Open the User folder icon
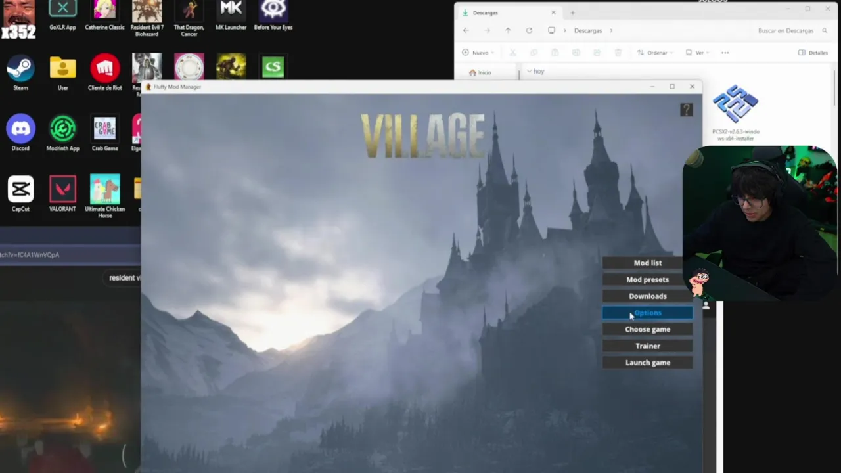The height and width of the screenshot is (473, 841). tap(62, 72)
